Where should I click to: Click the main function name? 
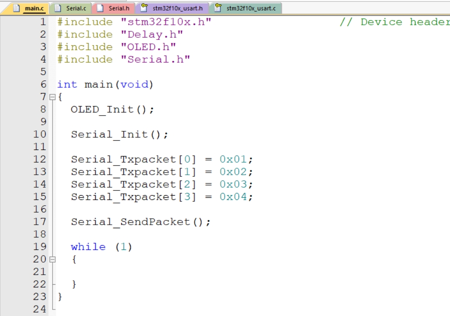pyautogui.click(x=99, y=84)
